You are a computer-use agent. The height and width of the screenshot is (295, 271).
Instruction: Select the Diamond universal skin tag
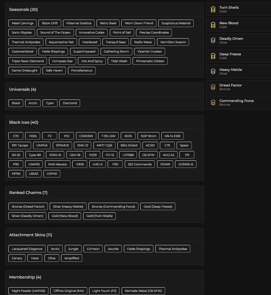(x=70, y=103)
